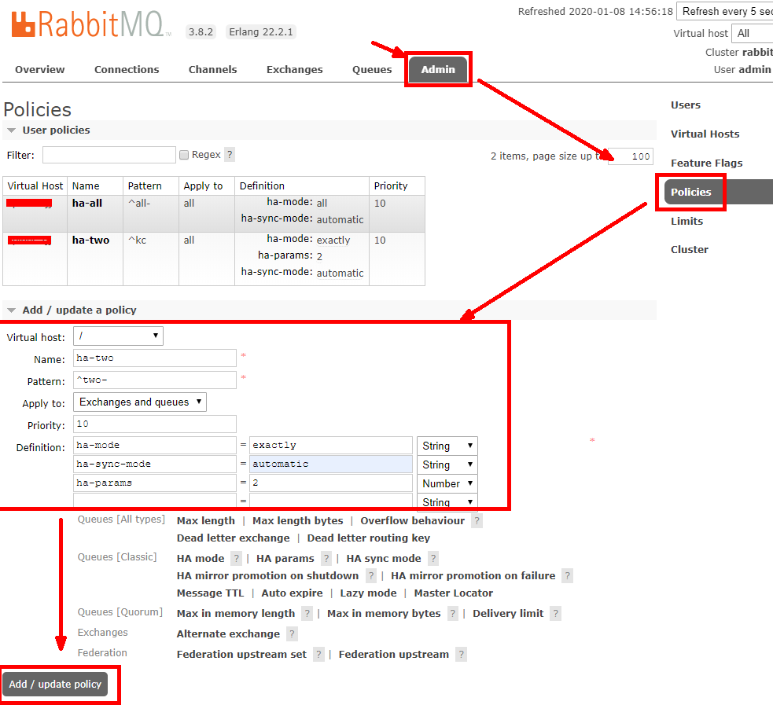The height and width of the screenshot is (705, 773).
Task: Open help icon next to Max in memory bytes
Action: point(453,613)
